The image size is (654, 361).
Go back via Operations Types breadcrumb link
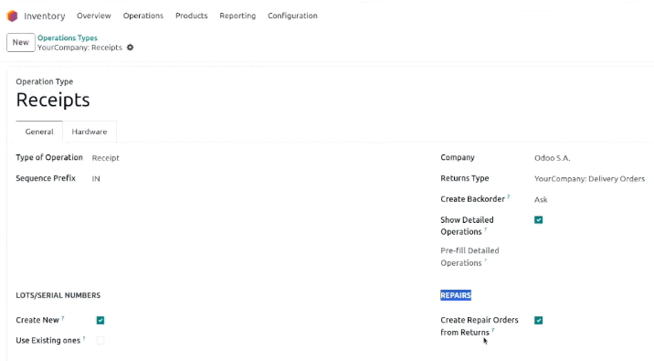[68, 38]
